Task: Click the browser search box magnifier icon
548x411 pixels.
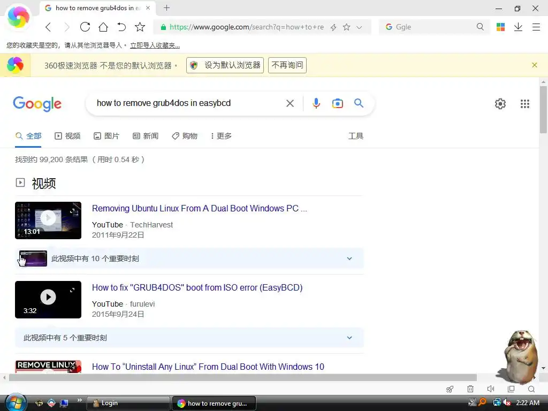Action: (x=480, y=27)
